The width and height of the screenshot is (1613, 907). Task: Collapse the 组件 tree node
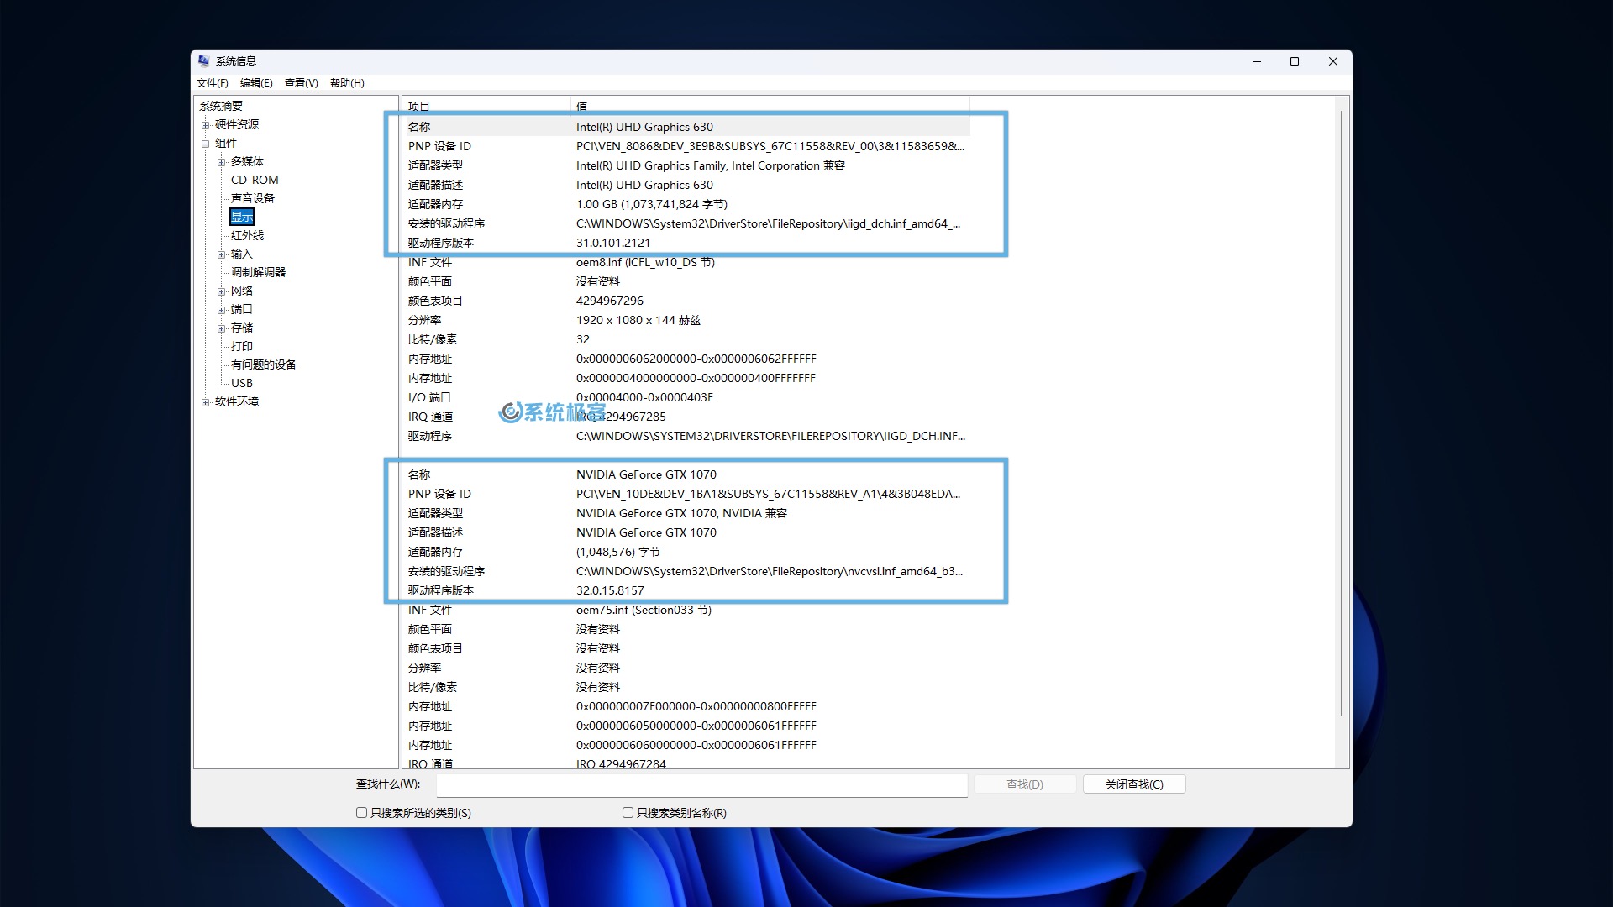[x=207, y=143]
